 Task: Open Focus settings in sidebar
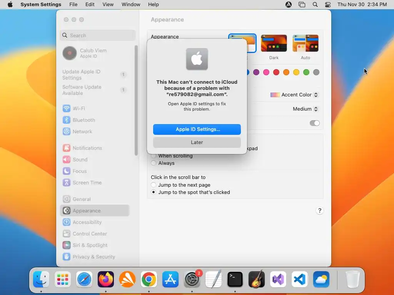point(95,171)
